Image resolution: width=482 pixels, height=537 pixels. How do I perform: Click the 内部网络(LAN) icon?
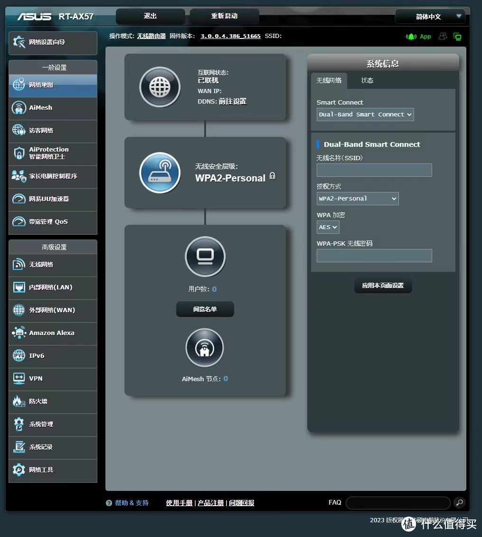[19, 287]
